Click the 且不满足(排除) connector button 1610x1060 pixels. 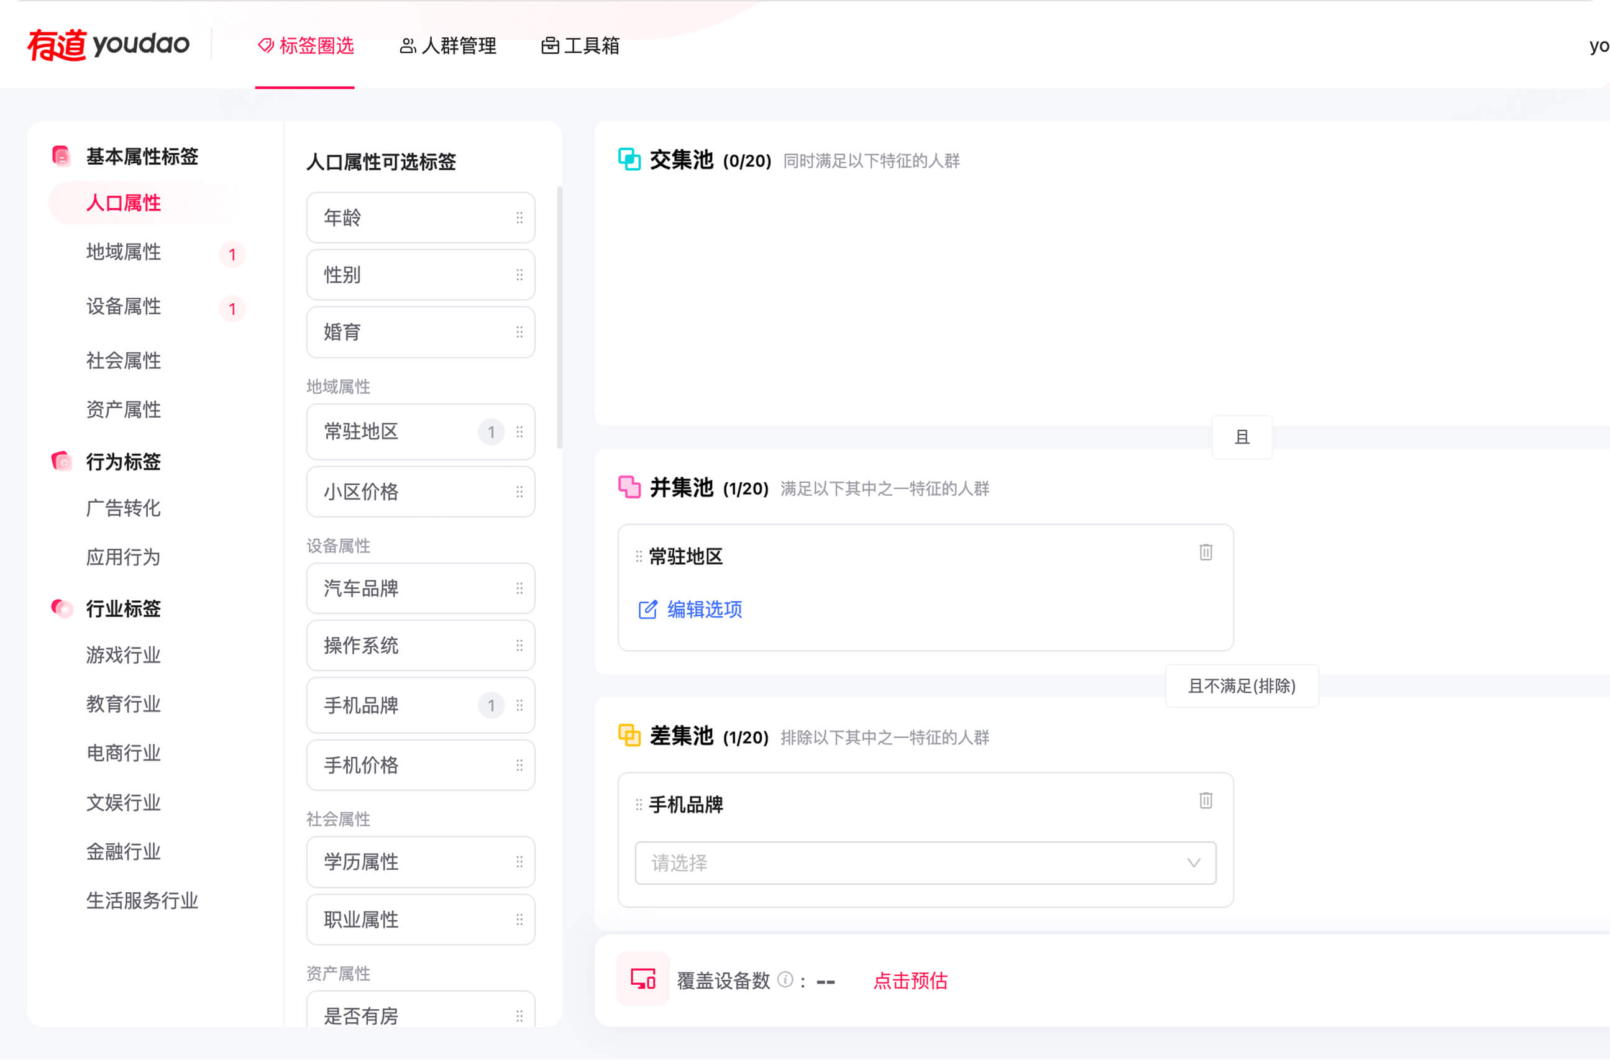[x=1242, y=686]
